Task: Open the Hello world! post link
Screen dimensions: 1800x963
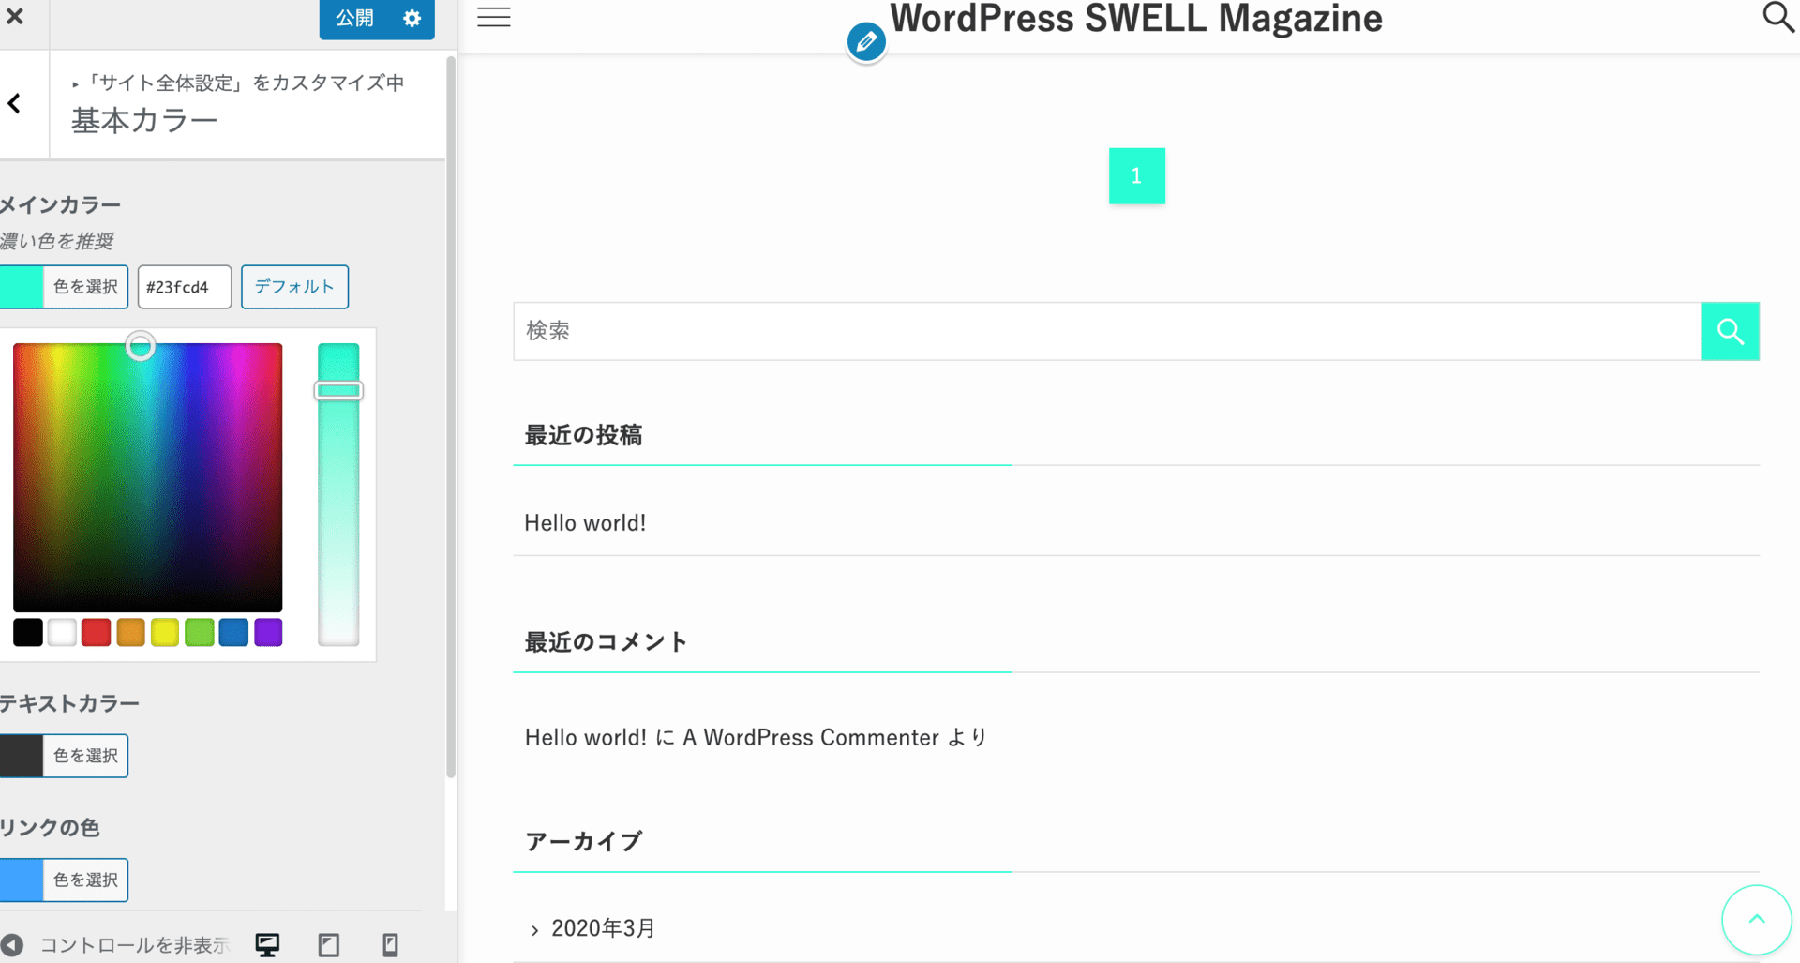Action: 585,523
